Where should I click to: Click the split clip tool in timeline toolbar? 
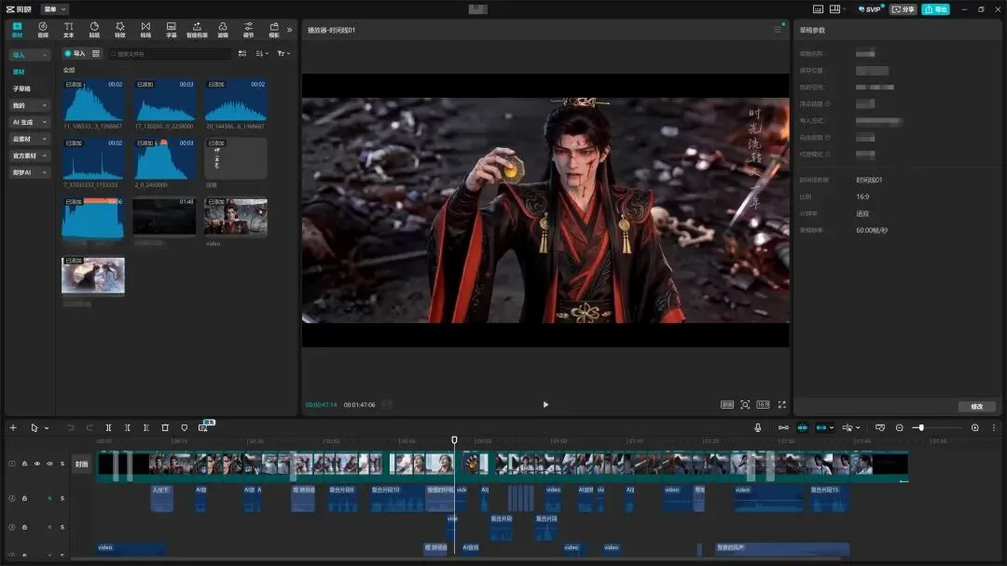(108, 428)
